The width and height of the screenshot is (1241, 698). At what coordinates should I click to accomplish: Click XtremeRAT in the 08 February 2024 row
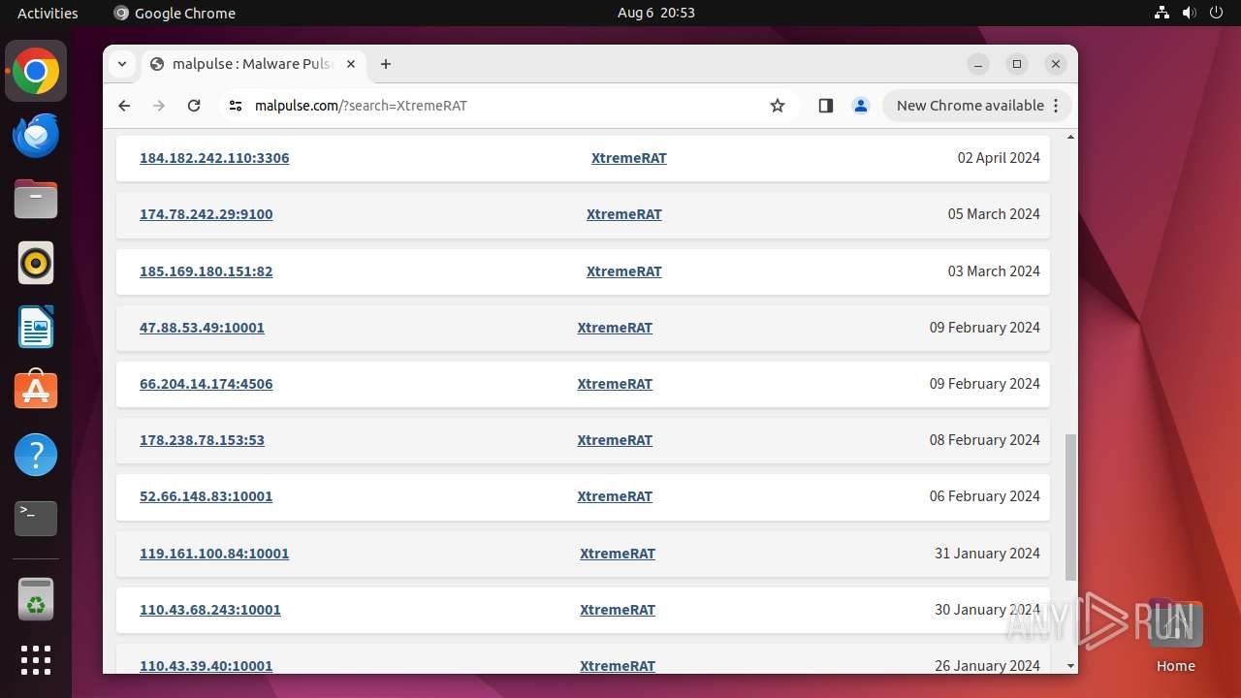click(615, 440)
